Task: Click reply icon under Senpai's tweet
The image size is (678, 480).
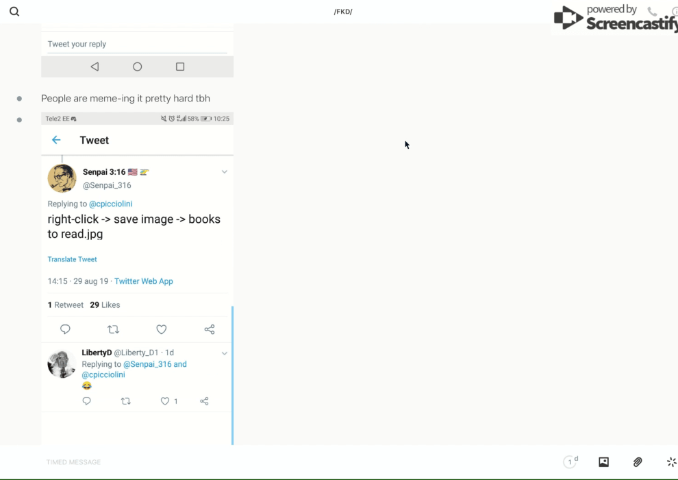Action: (66, 329)
